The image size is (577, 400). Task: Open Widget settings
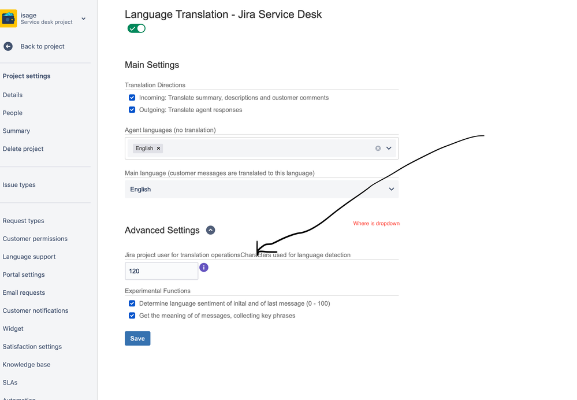[x=13, y=328]
